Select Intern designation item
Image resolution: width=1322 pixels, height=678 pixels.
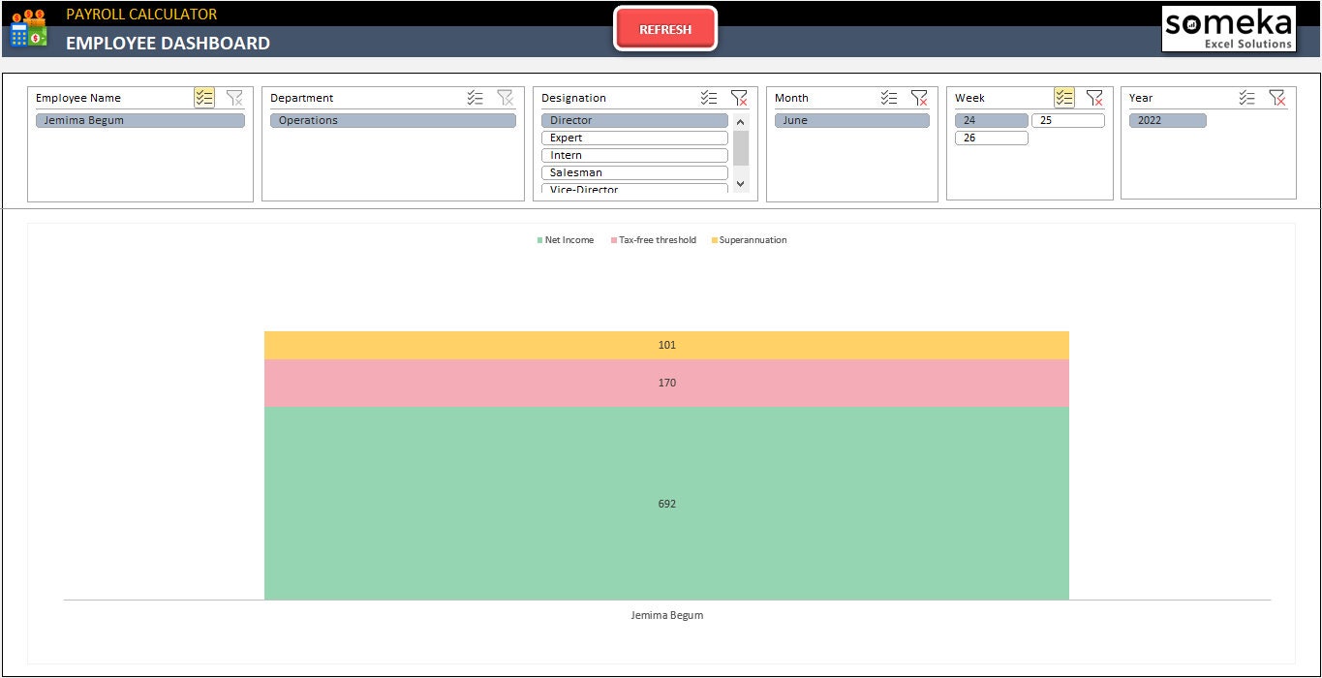(634, 155)
